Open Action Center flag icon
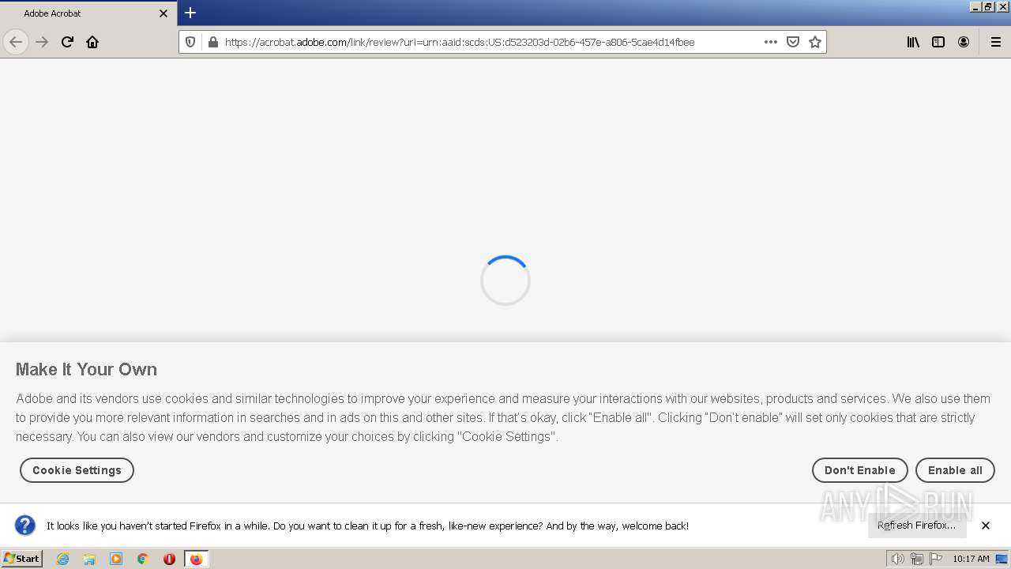Viewport: 1011px width, 569px height. pos(936,559)
